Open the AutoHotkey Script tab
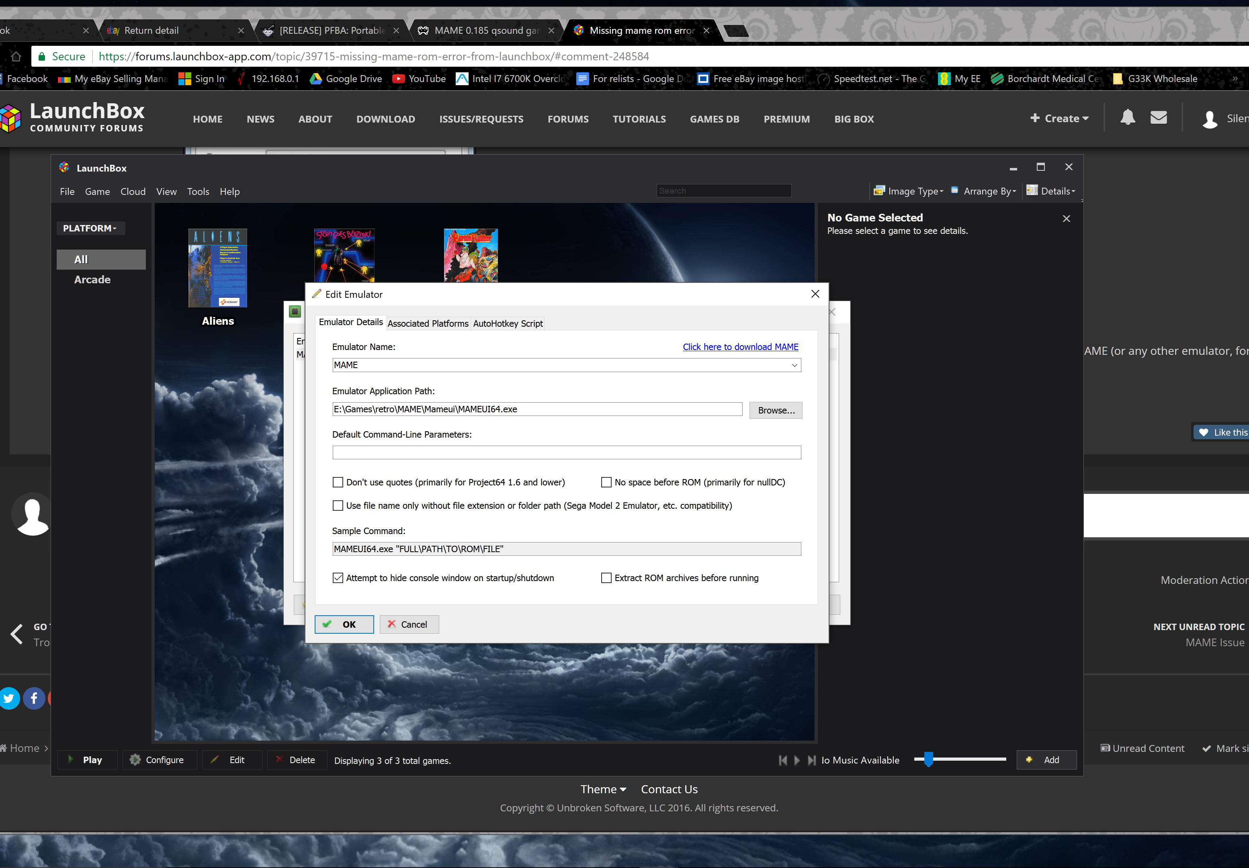Screen dimensions: 1249x868 click(x=507, y=323)
